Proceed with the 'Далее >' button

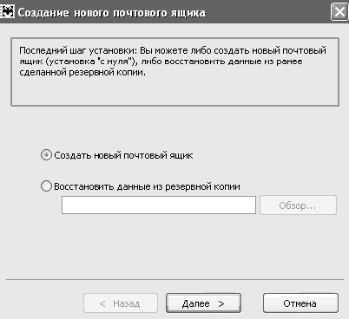(203, 303)
